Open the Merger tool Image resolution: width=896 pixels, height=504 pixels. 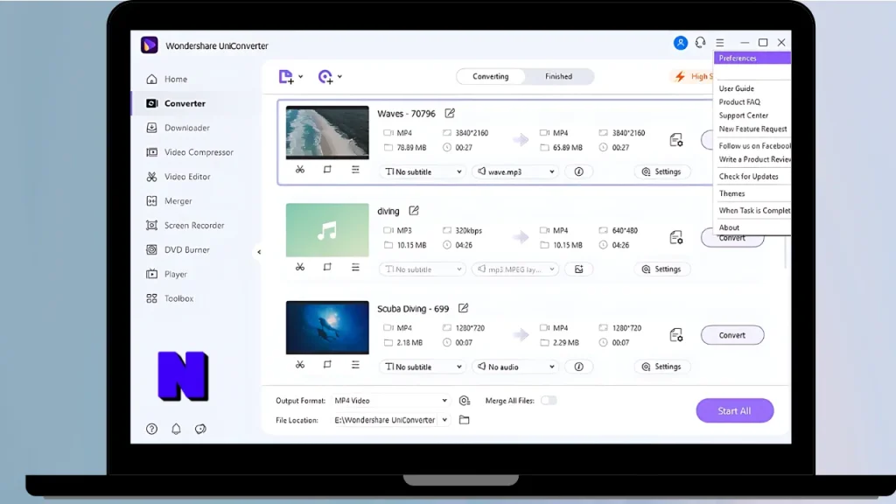pos(169,201)
